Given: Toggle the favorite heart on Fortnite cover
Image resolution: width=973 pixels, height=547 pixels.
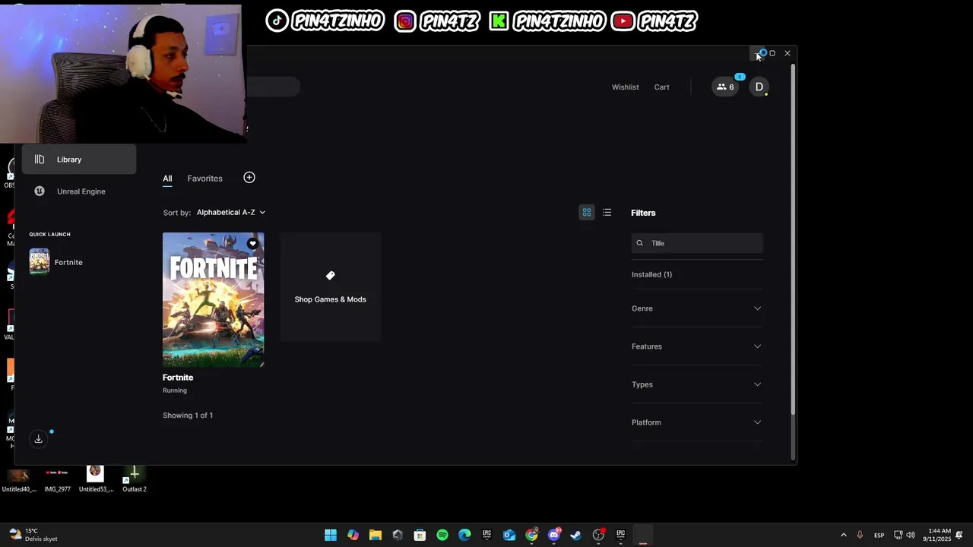Looking at the screenshot, I should click(252, 244).
